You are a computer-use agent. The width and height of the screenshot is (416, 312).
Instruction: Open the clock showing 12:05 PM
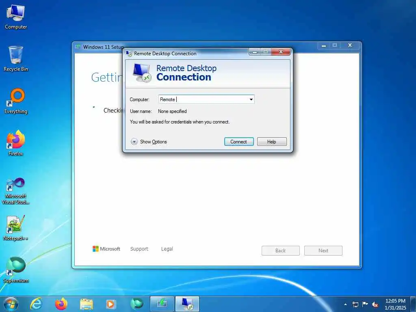pos(395,304)
